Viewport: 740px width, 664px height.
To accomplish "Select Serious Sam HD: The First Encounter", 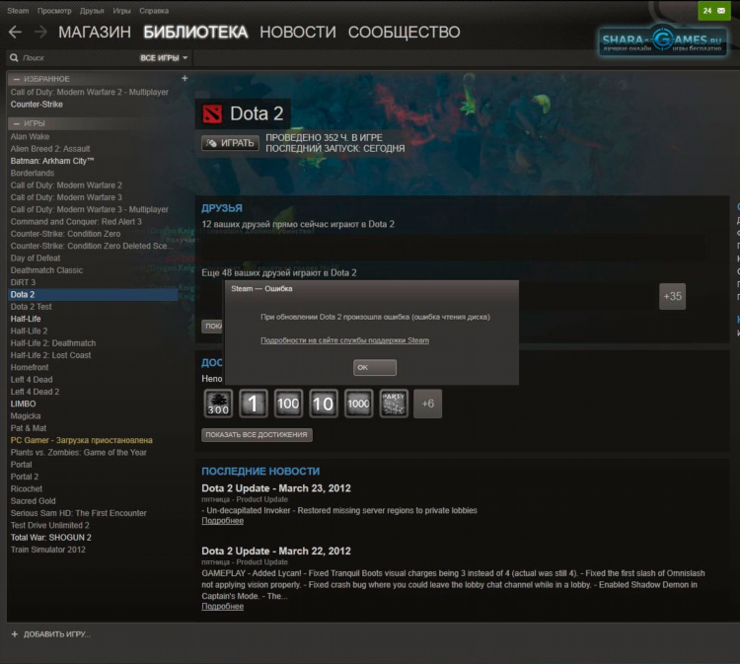I will click(x=78, y=513).
